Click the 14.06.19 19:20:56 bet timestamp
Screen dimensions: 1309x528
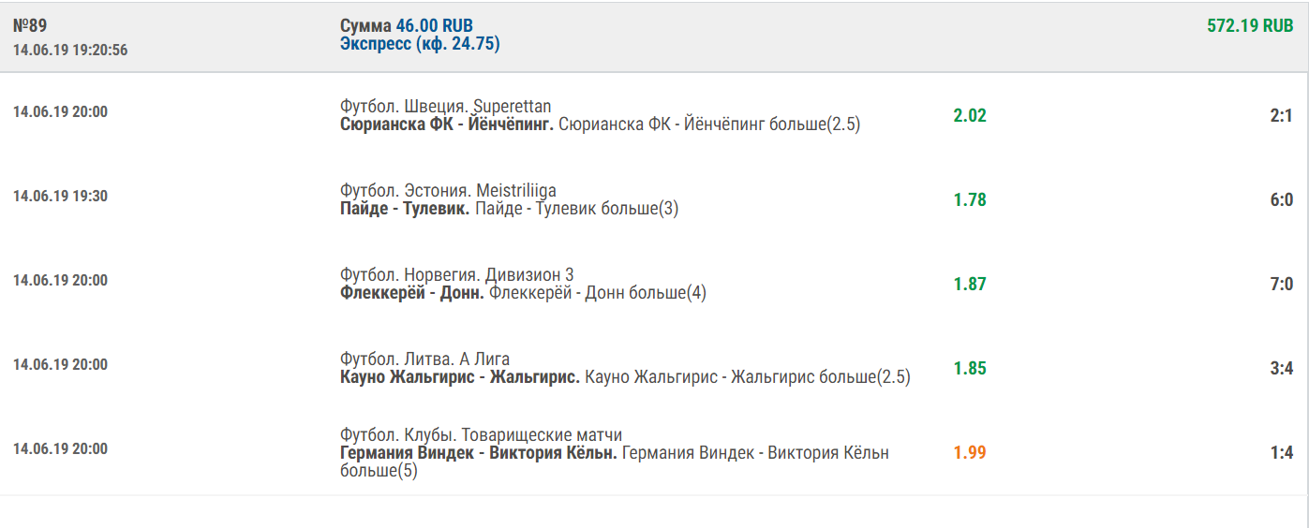point(70,50)
